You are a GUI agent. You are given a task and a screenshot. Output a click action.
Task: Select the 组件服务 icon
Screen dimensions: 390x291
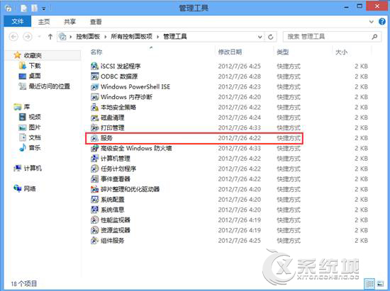point(95,241)
